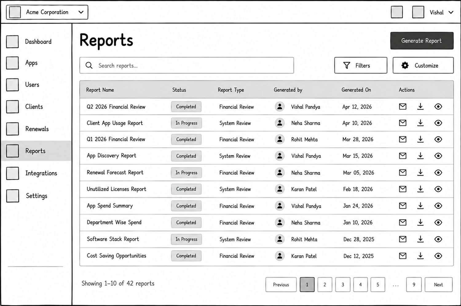The image size is (461, 306).
Task: Download the Renewal Forecast Report
Action: [x=420, y=172]
